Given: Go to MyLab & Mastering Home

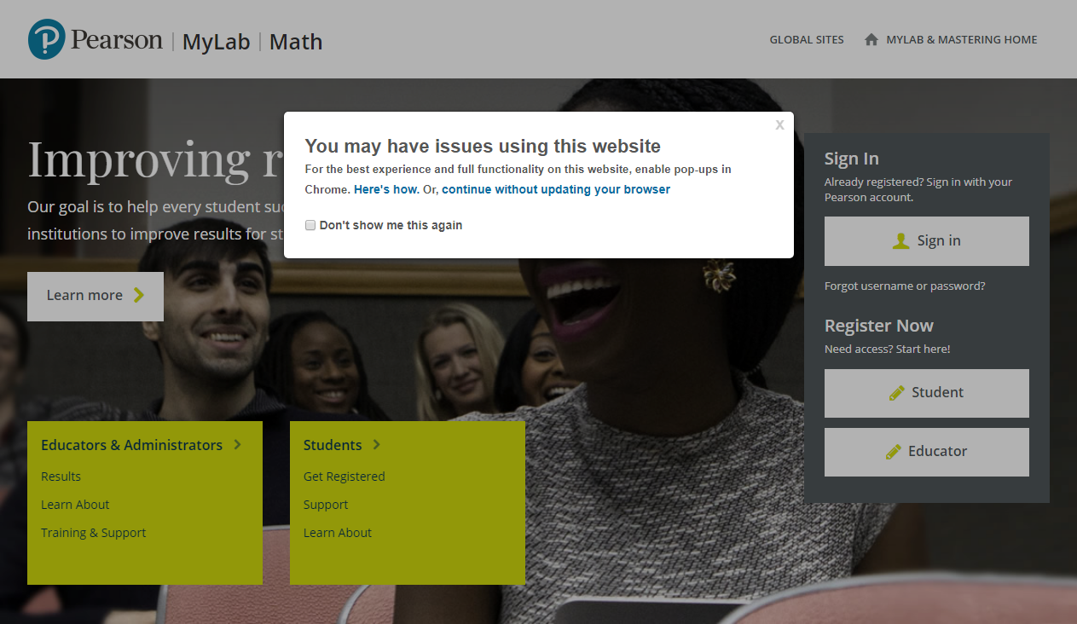Looking at the screenshot, I should pyautogui.click(x=961, y=39).
